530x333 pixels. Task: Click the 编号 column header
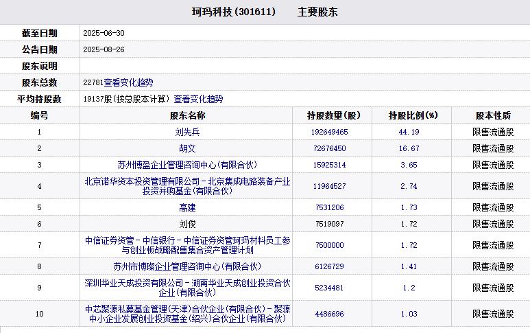coord(39,115)
